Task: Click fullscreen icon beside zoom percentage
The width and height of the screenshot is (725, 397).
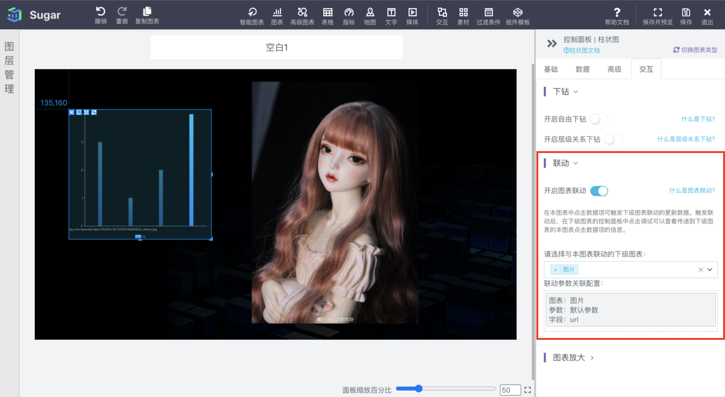Action: (x=528, y=390)
